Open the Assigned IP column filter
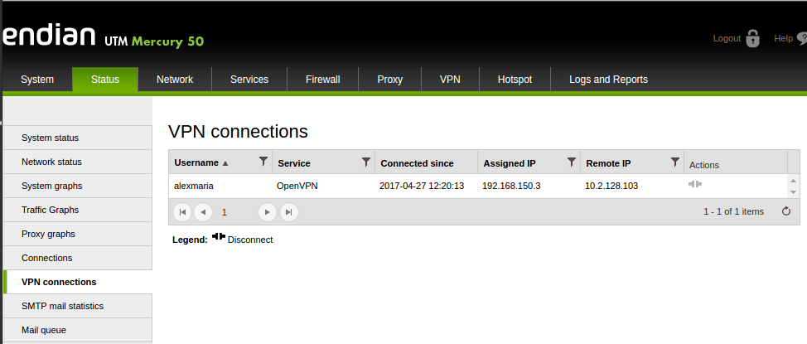 point(572,162)
